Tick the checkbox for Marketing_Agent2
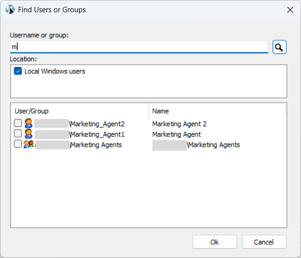The image size is (301, 258). tap(18, 124)
